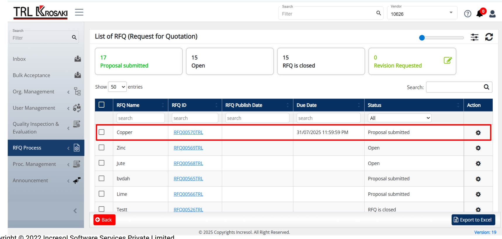
Task: Expand the RFQ Process chevron
Action: click(x=68, y=148)
